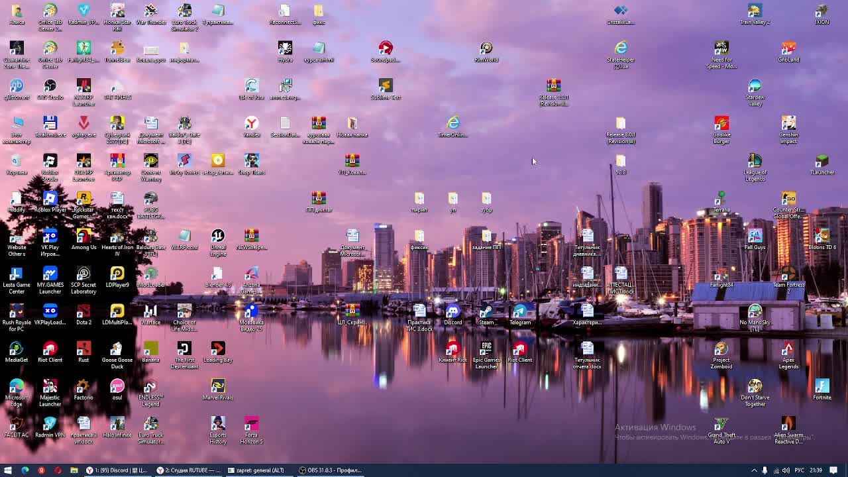Open the Windows Start menu
Screen dimensions: 848x477
pos(8,470)
